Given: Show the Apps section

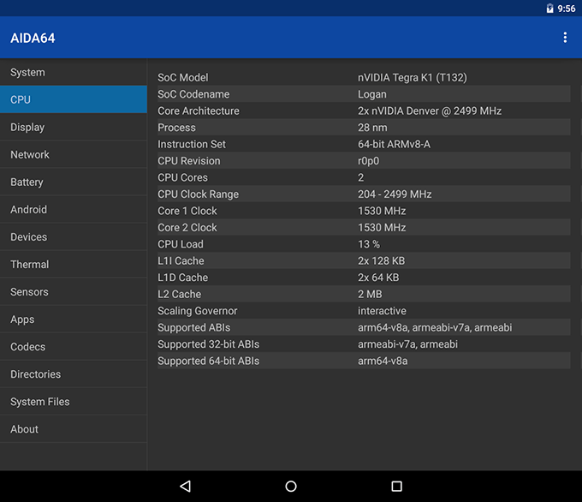Looking at the screenshot, I should click(74, 320).
